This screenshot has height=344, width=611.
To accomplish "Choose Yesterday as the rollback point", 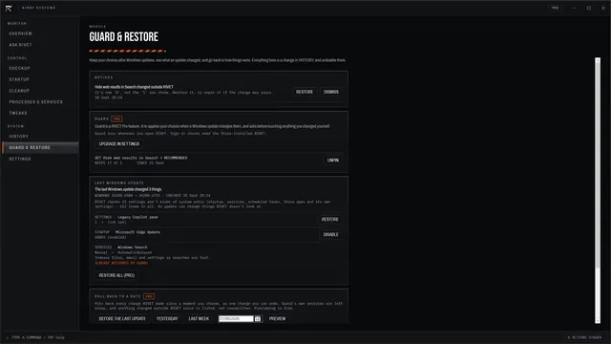I will [x=167, y=318].
